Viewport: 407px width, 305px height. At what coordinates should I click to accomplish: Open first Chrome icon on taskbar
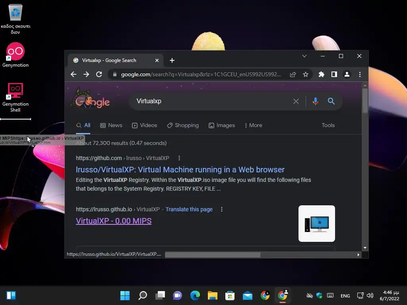coord(265,295)
